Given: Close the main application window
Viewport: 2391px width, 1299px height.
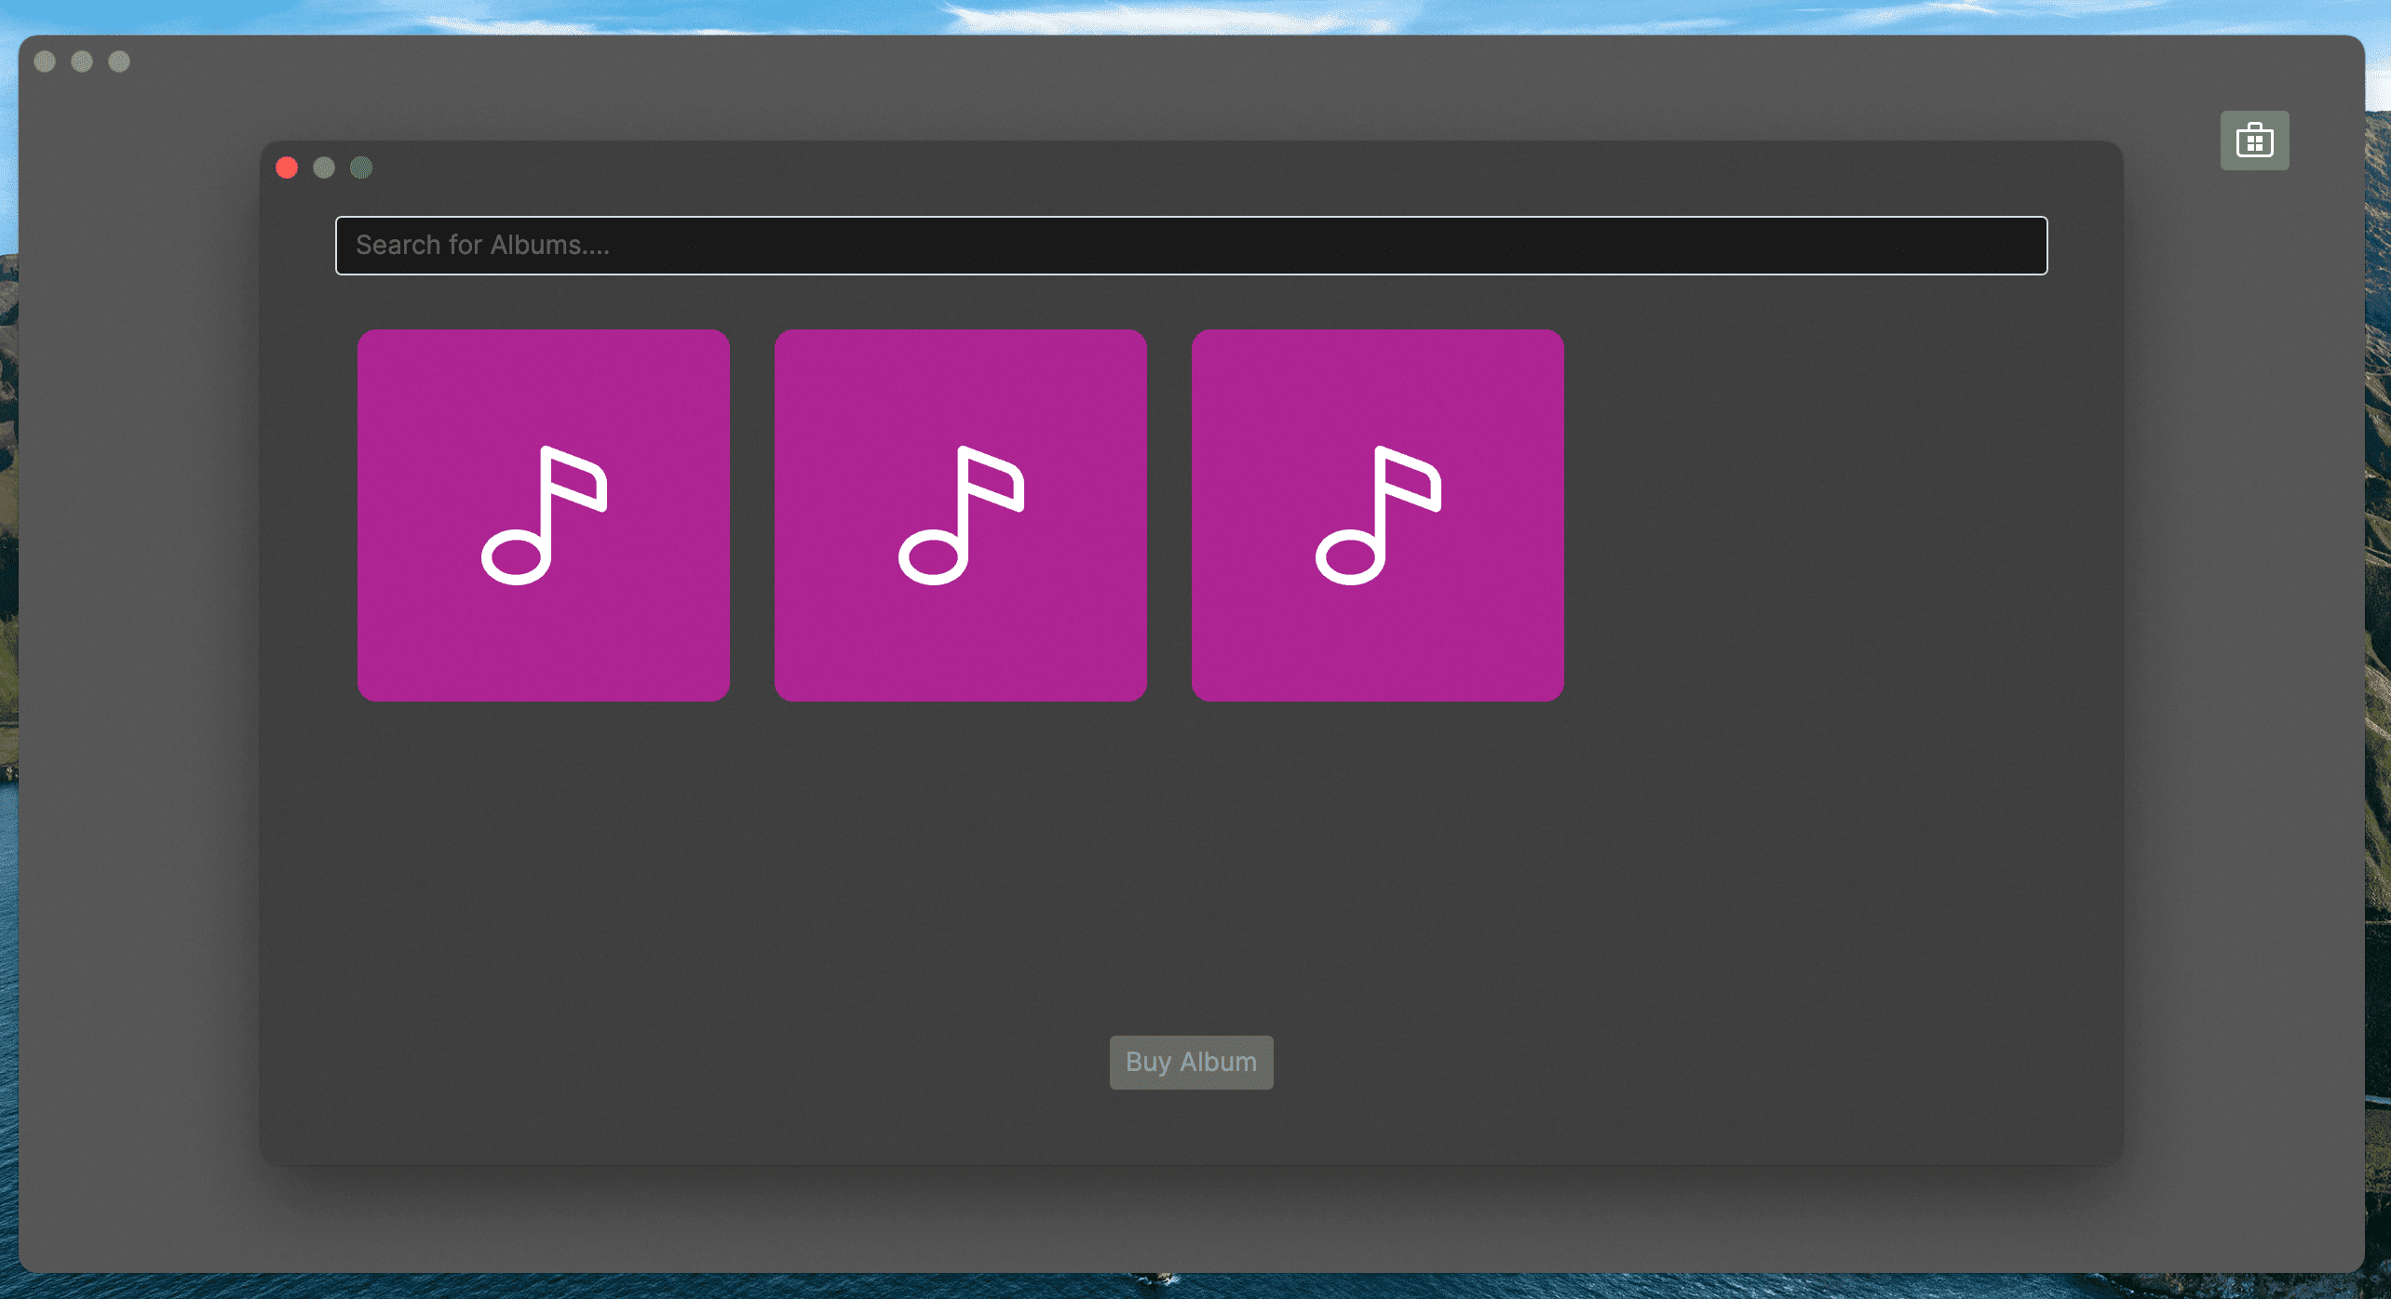Looking at the screenshot, I should (x=45, y=61).
